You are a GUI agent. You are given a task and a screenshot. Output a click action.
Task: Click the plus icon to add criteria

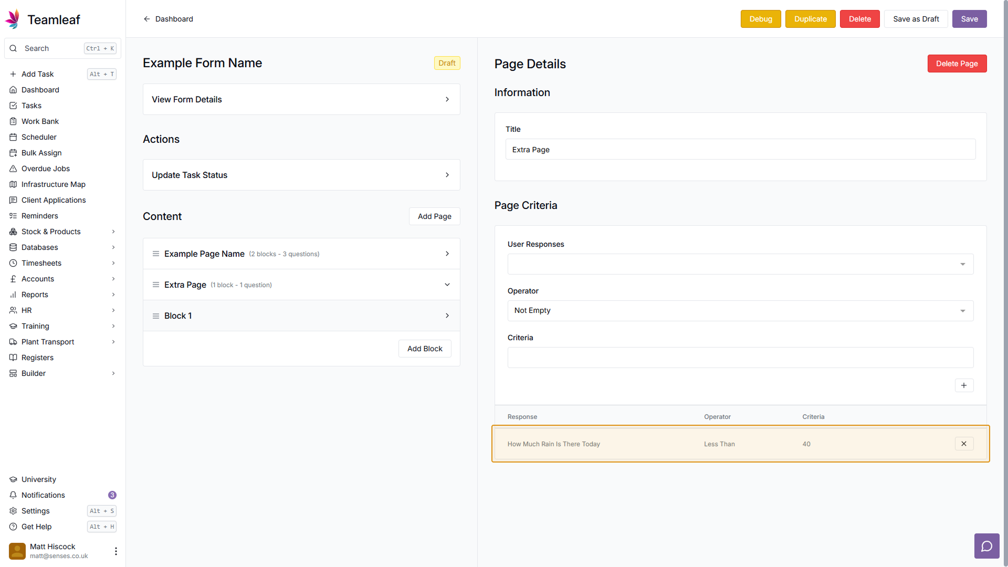point(964,385)
